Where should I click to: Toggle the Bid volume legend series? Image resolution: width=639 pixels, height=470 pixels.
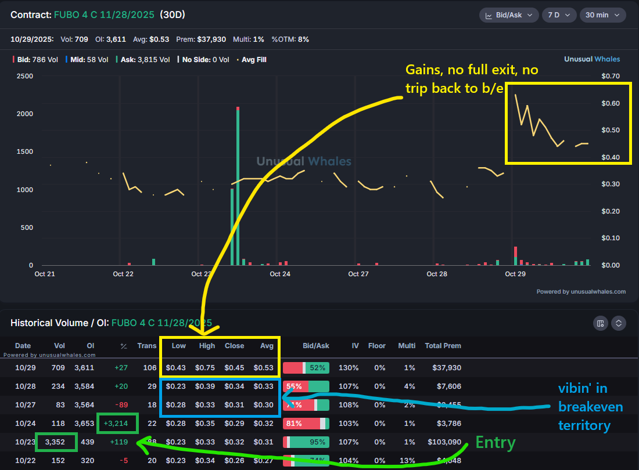point(35,59)
